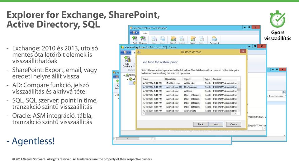Click the Back button in Restore Wizard

(200, 124)
